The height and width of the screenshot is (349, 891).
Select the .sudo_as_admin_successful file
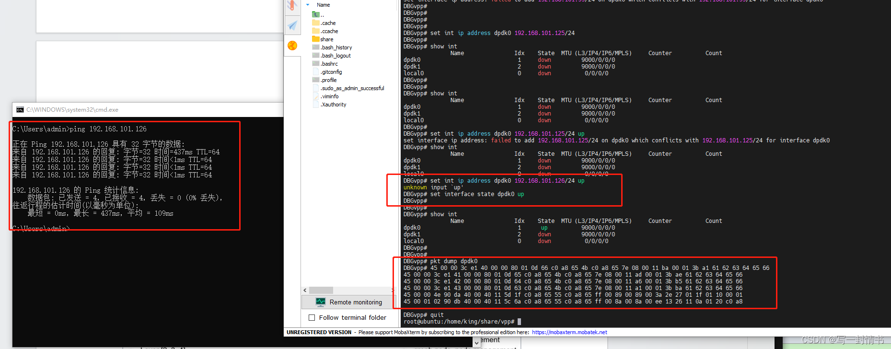coord(348,88)
